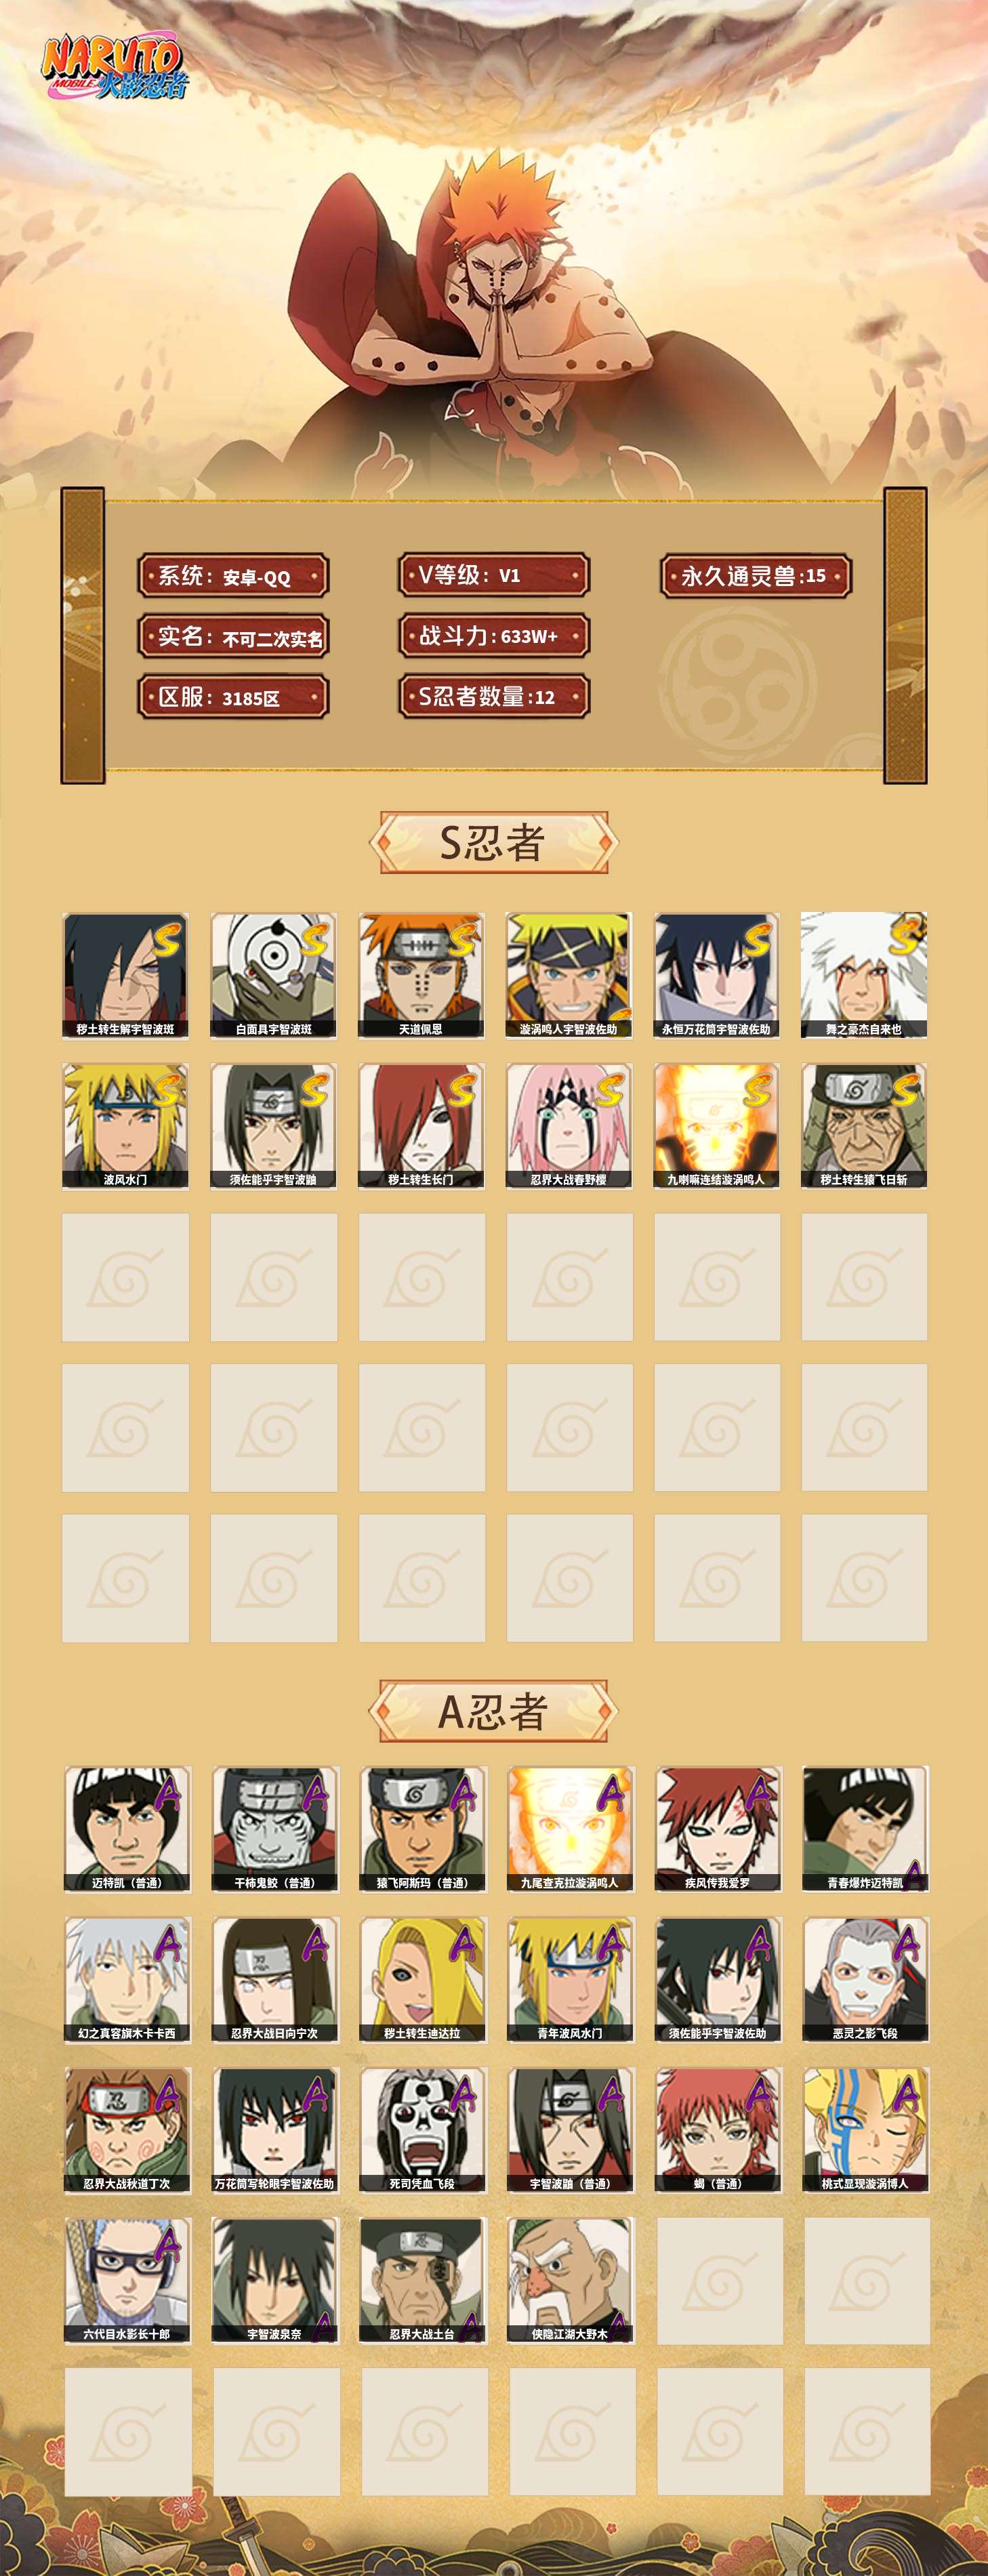Screen dimensions: 988x2576
Task: Select the 死司凭血飞段 portrait
Action: pos(423,2130)
